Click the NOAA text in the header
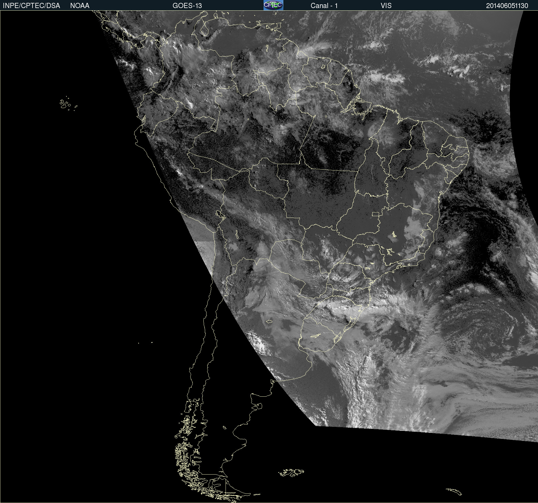538x503 pixels. (80, 6)
